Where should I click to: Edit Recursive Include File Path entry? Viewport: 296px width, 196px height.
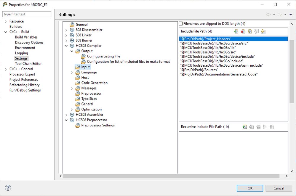258,127
